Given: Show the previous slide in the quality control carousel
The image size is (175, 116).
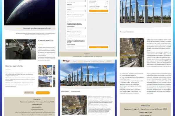Looking at the screenshot, I should click(x=7, y=50).
